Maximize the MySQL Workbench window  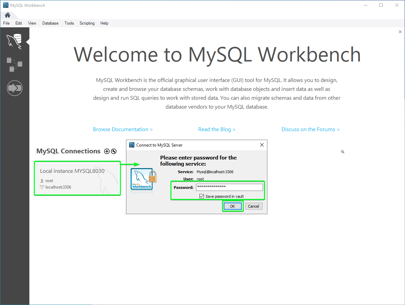[381, 5]
